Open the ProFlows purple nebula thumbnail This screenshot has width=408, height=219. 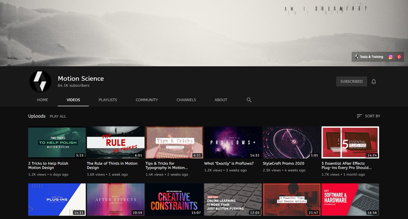[233, 142]
